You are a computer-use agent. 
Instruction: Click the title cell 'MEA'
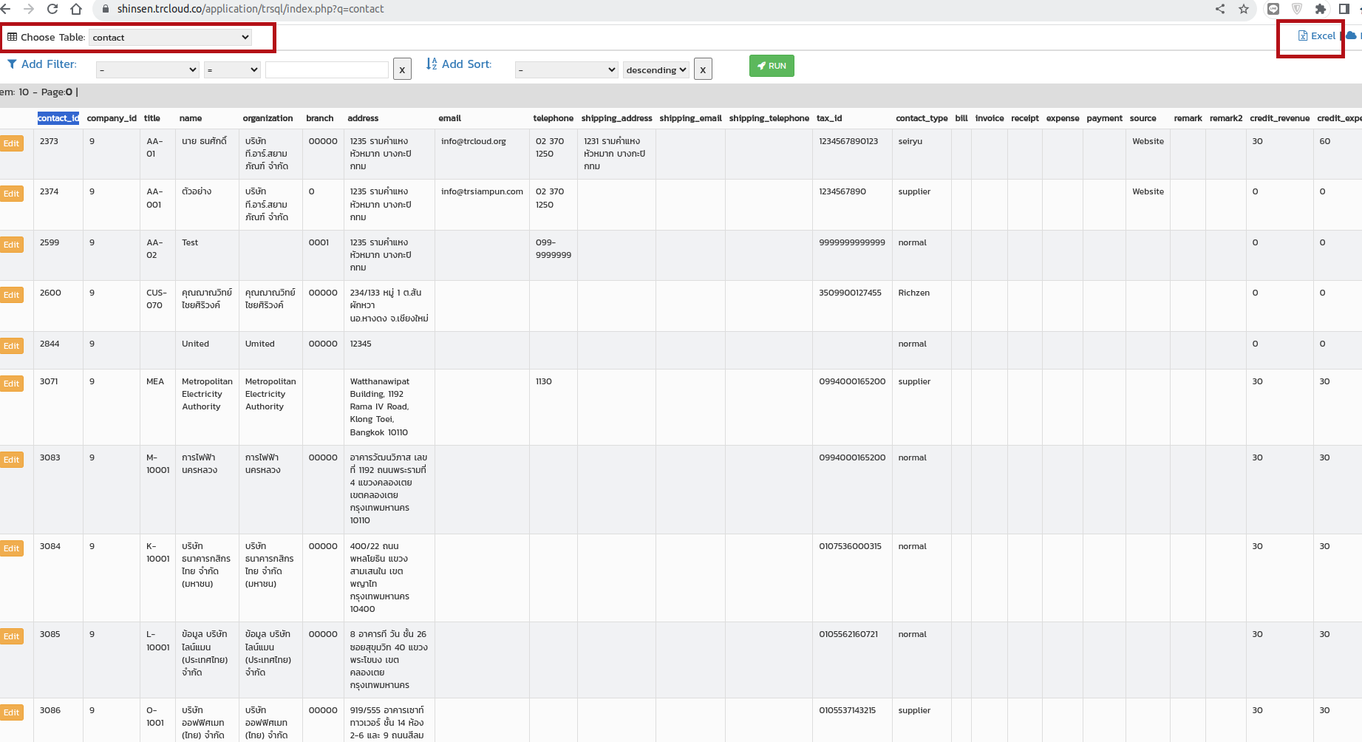click(x=155, y=381)
